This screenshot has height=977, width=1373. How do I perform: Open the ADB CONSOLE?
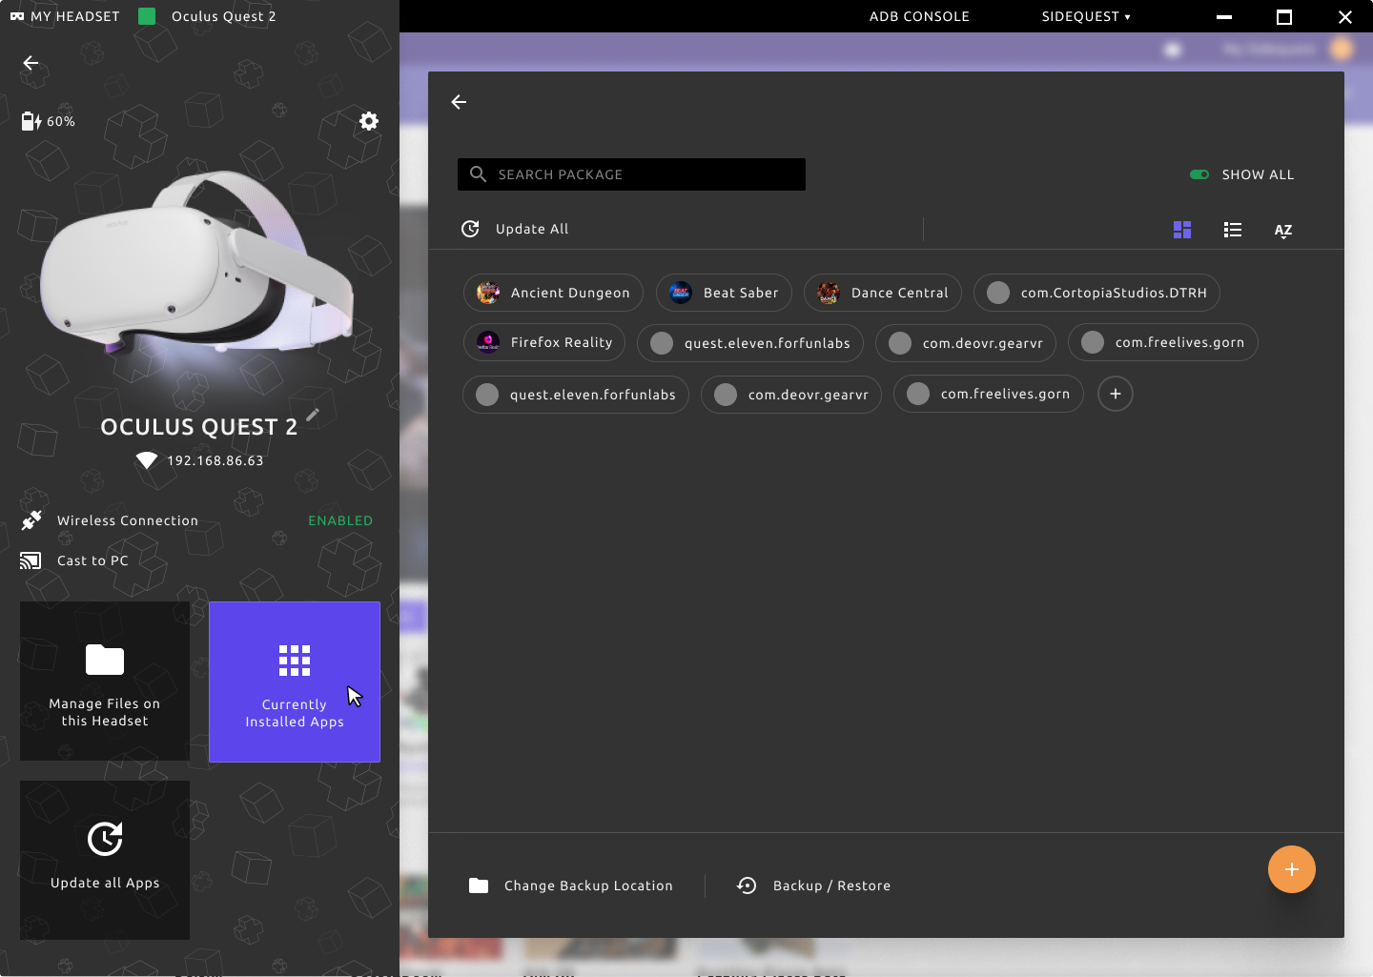919,16
